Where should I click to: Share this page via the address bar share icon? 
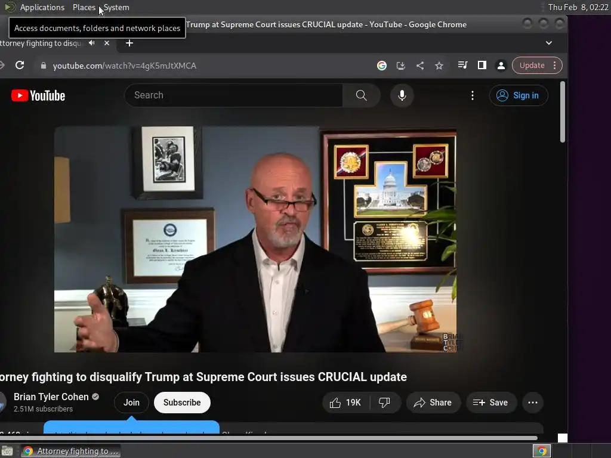point(420,66)
